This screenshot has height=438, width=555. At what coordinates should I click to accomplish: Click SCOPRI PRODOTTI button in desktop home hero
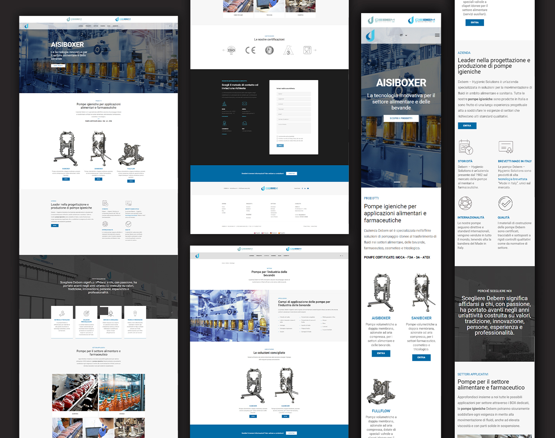pyautogui.click(x=58, y=66)
